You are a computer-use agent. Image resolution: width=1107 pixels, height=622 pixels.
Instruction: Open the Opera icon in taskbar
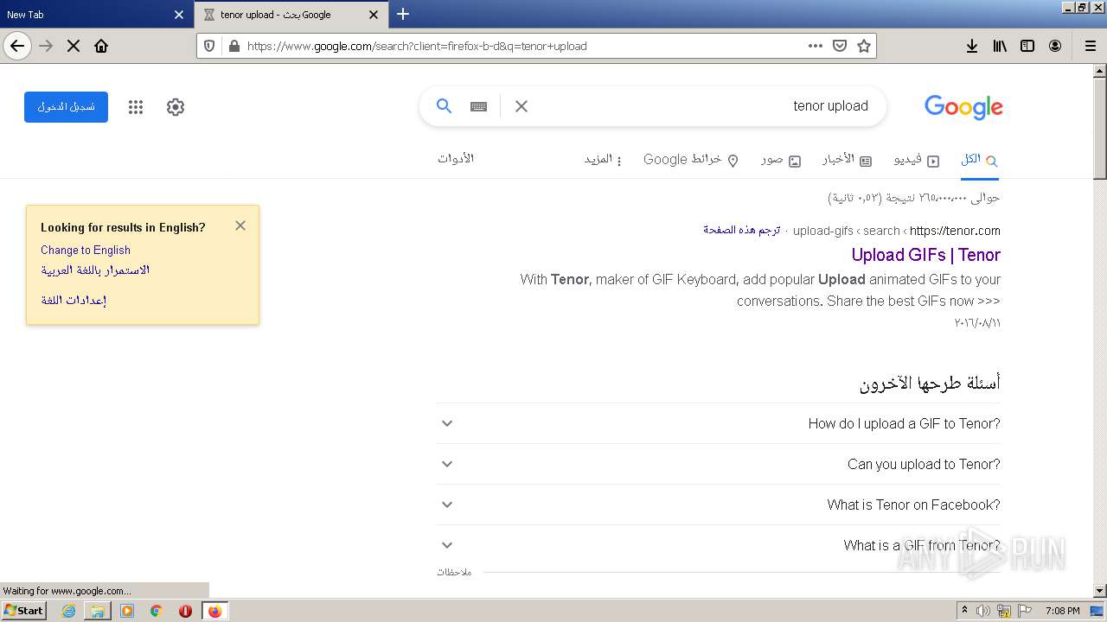click(x=185, y=611)
